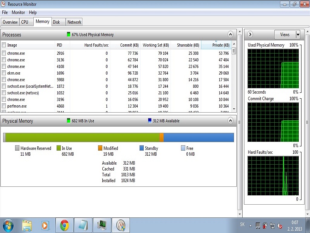
Task: Click the blue Standby segment of memory bar
Action: click(198, 137)
